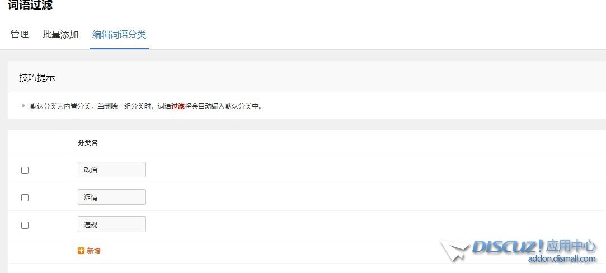
Task: Click the 词语过滤 page title
Action: tap(30, 4)
